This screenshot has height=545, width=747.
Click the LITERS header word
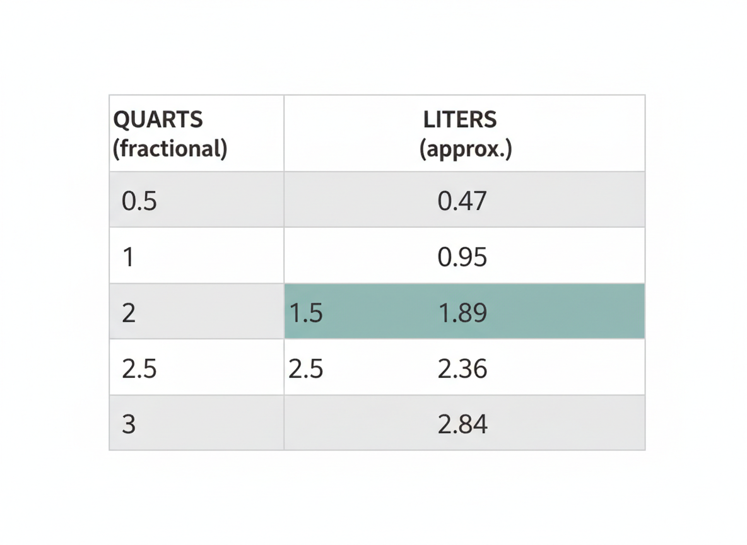[460, 119]
